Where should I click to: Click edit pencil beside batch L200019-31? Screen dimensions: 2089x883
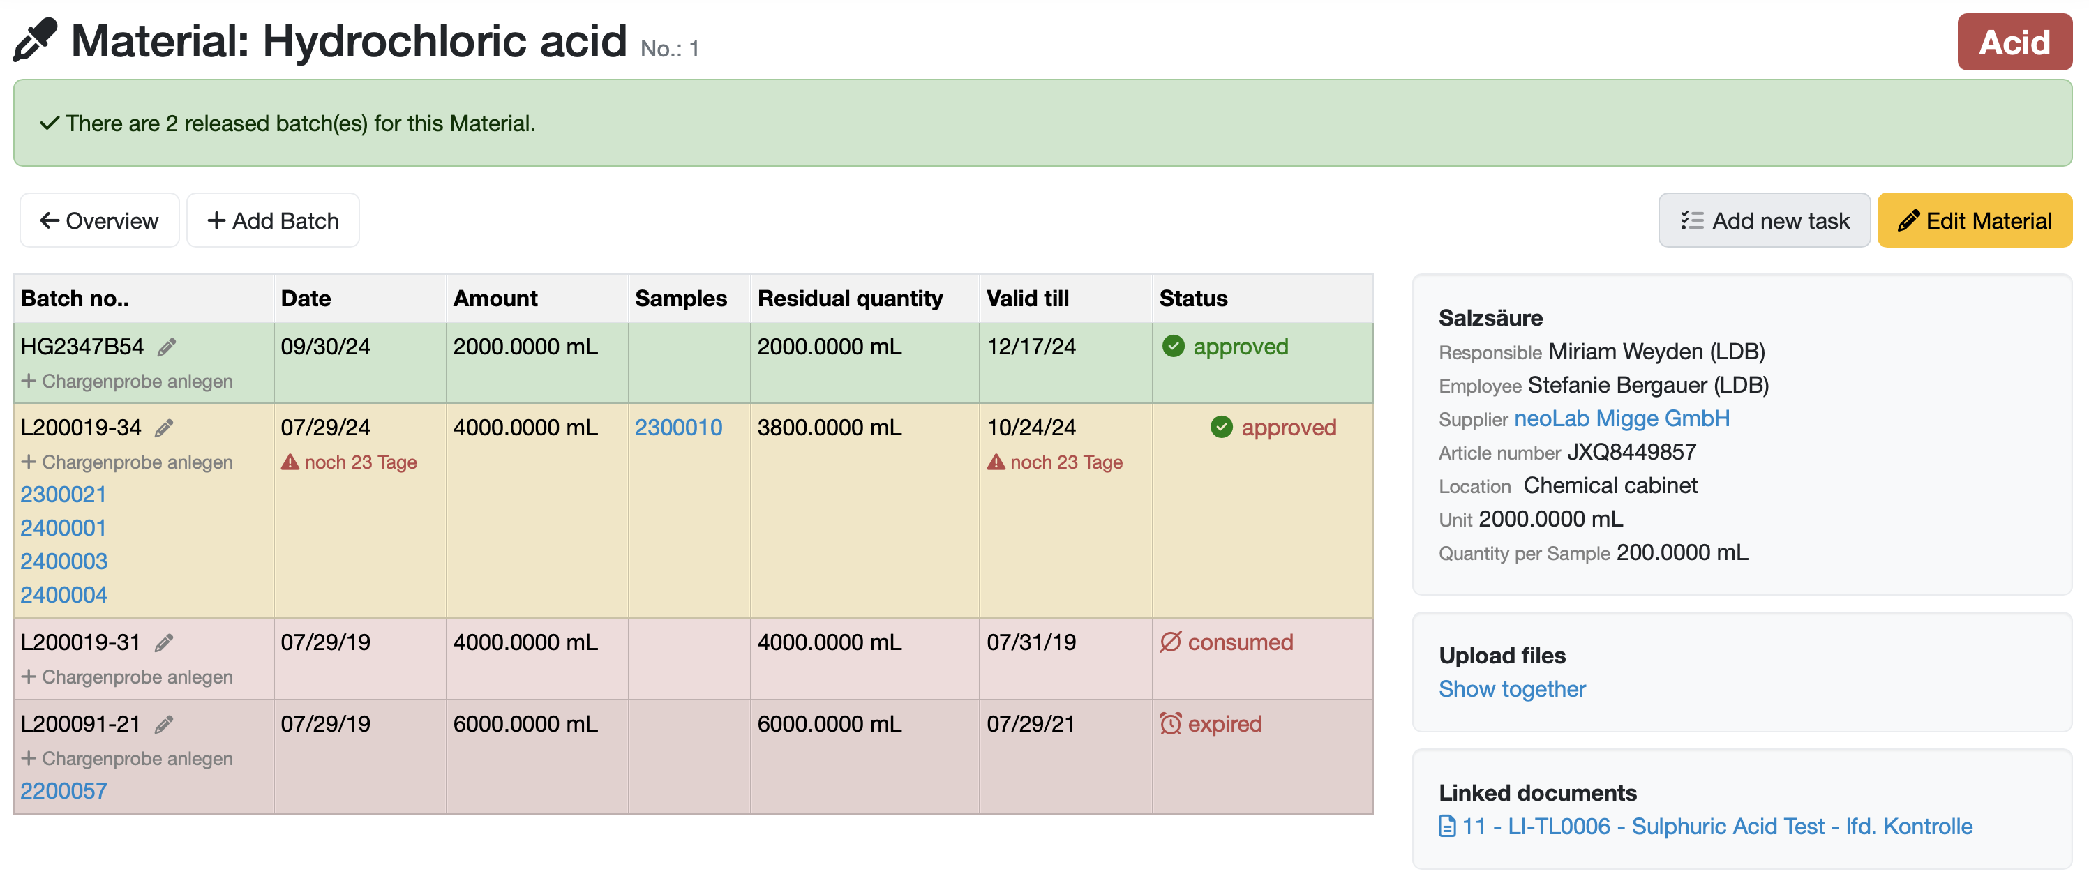coord(164,643)
